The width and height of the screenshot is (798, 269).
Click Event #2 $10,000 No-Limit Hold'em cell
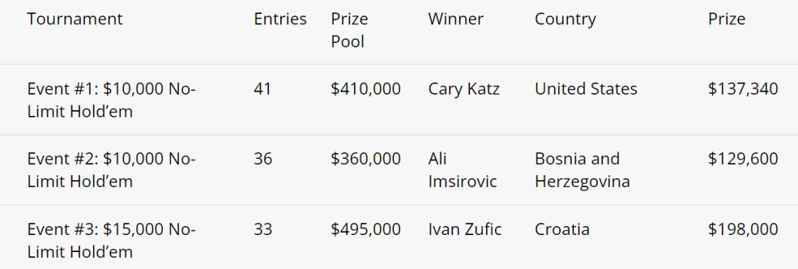pyautogui.click(x=112, y=170)
